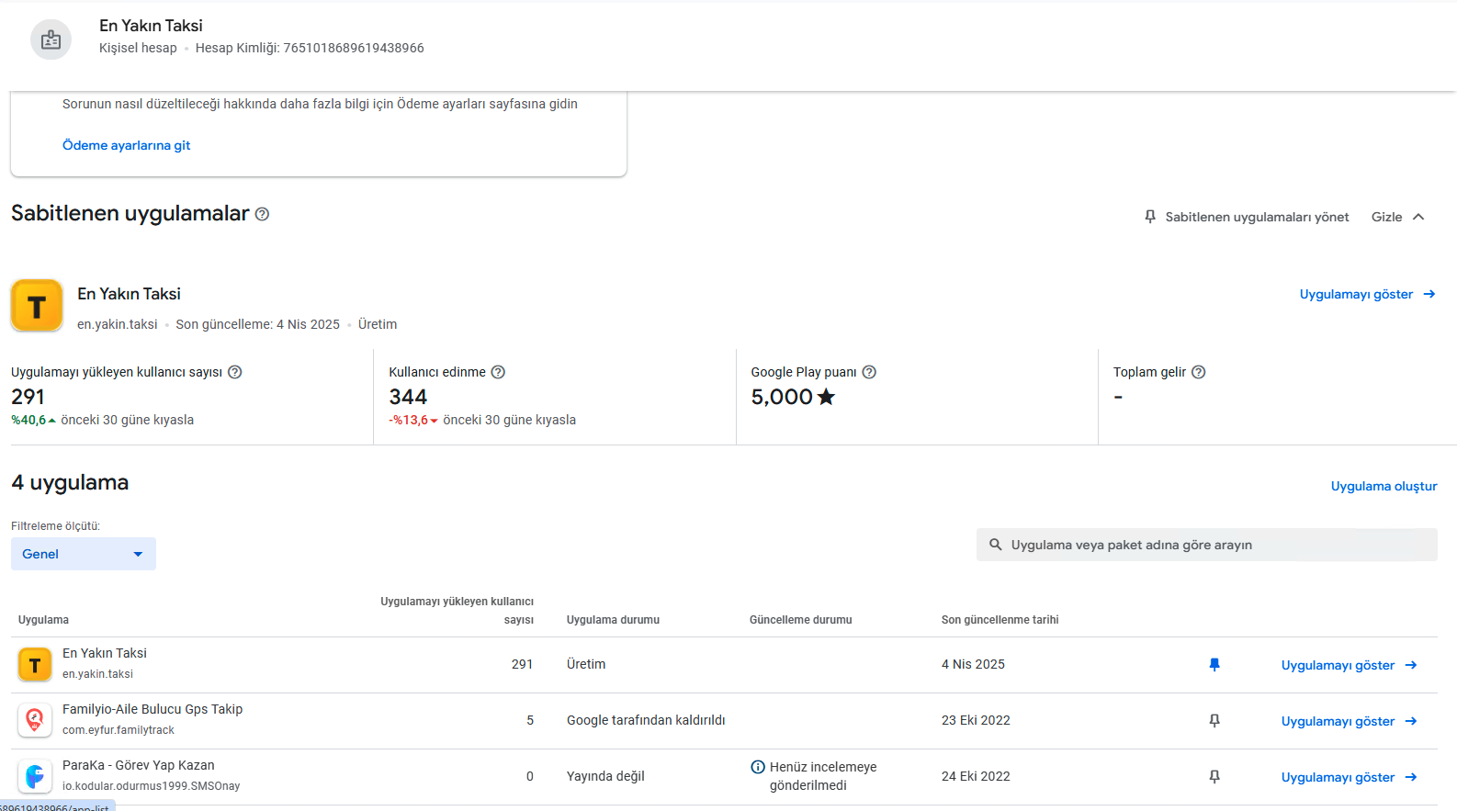Click the developer account badge icon
This screenshot has height=811, width=1457.
pos(51,39)
